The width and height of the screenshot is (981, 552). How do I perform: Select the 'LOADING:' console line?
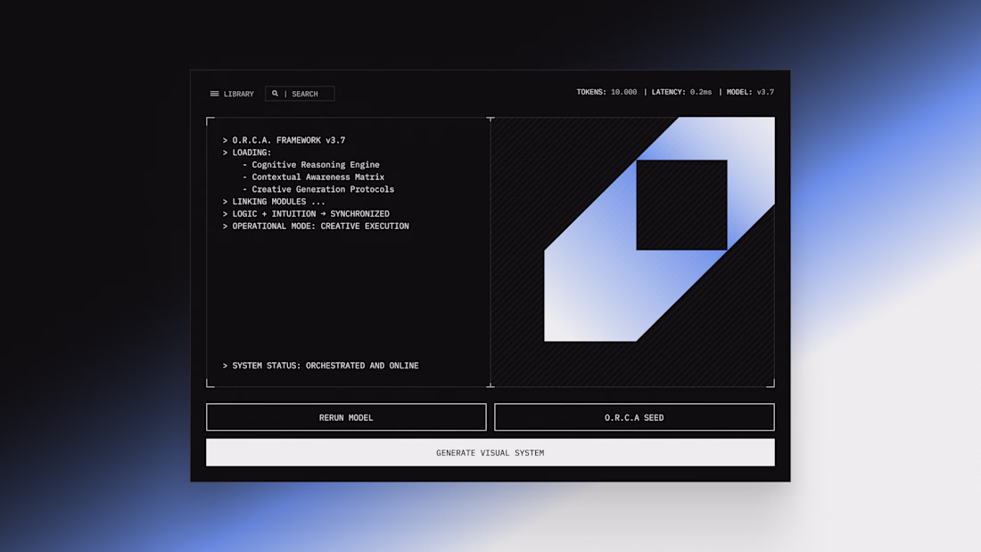tap(247, 152)
